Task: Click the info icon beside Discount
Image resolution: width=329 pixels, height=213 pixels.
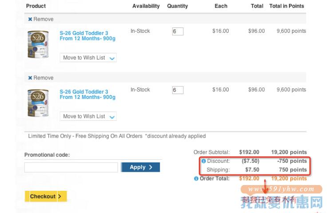Action: (203, 161)
